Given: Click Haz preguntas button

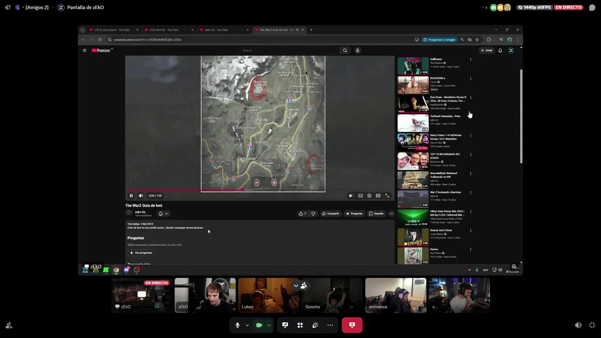Looking at the screenshot, I should pyautogui.click(x=141, y=253).
